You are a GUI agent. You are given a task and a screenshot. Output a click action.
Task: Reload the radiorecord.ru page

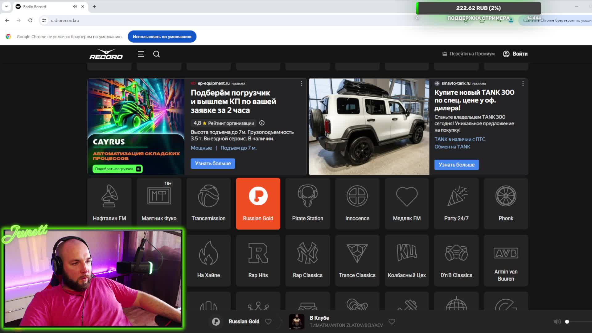(30, 20)
